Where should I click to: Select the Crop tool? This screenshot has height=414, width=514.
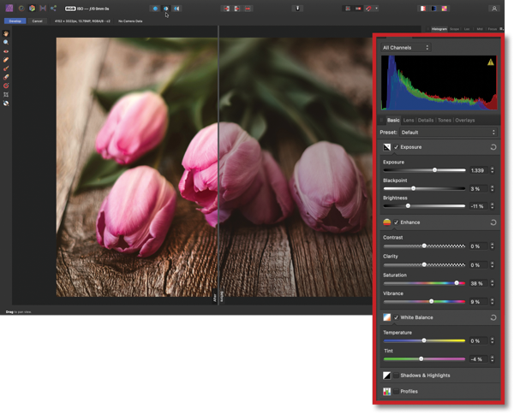tap(6, 95)
